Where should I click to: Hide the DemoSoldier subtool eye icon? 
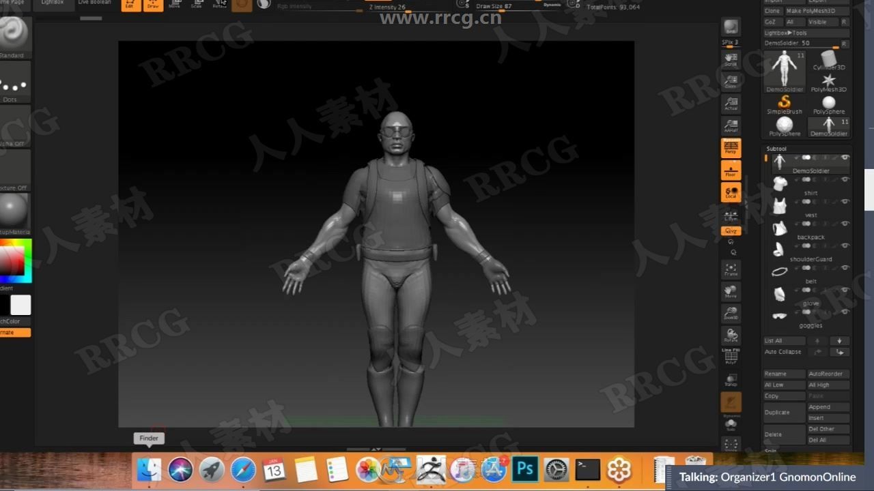[845, 158]
